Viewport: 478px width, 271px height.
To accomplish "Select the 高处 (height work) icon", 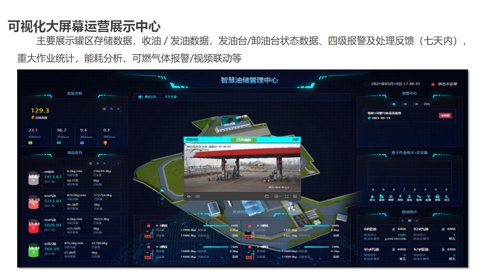I will point(409,197).
